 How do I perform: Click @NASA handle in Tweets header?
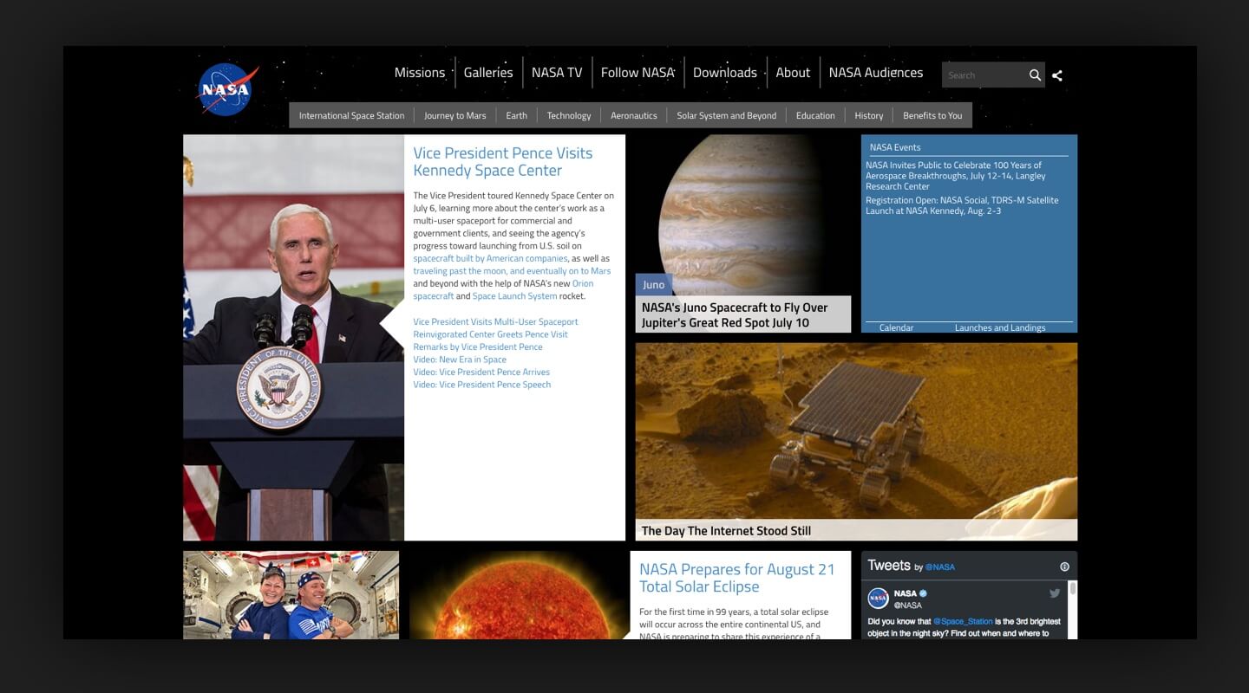[x=939, y=567]
